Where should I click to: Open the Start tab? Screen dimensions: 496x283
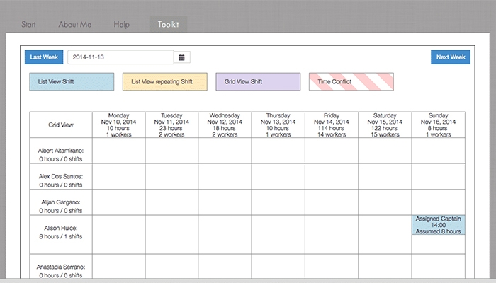click(x=29, y=25)
